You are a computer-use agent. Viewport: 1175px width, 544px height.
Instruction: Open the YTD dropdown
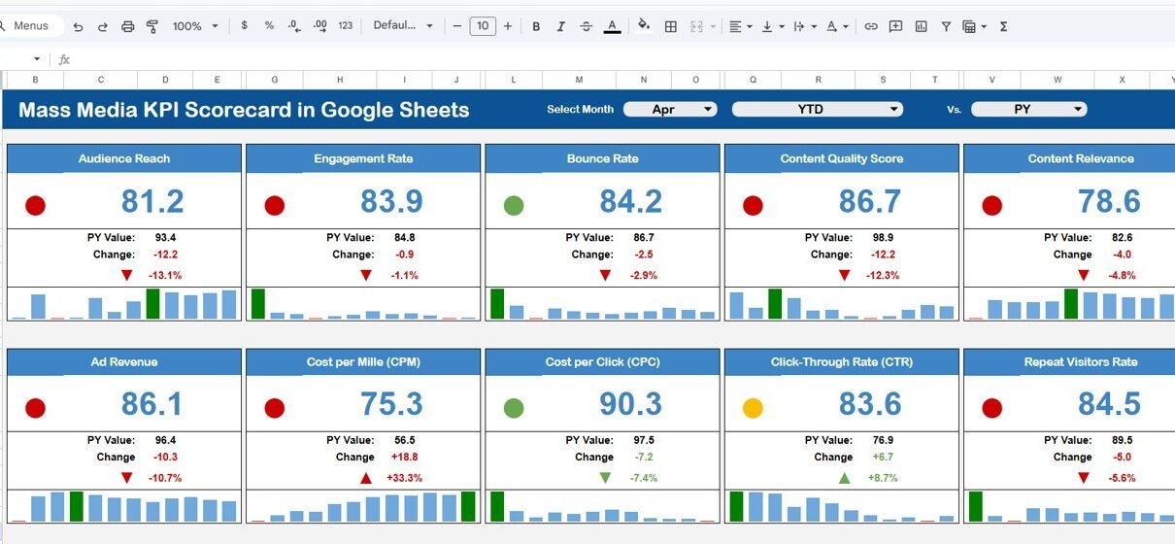[x=817, y=110]
